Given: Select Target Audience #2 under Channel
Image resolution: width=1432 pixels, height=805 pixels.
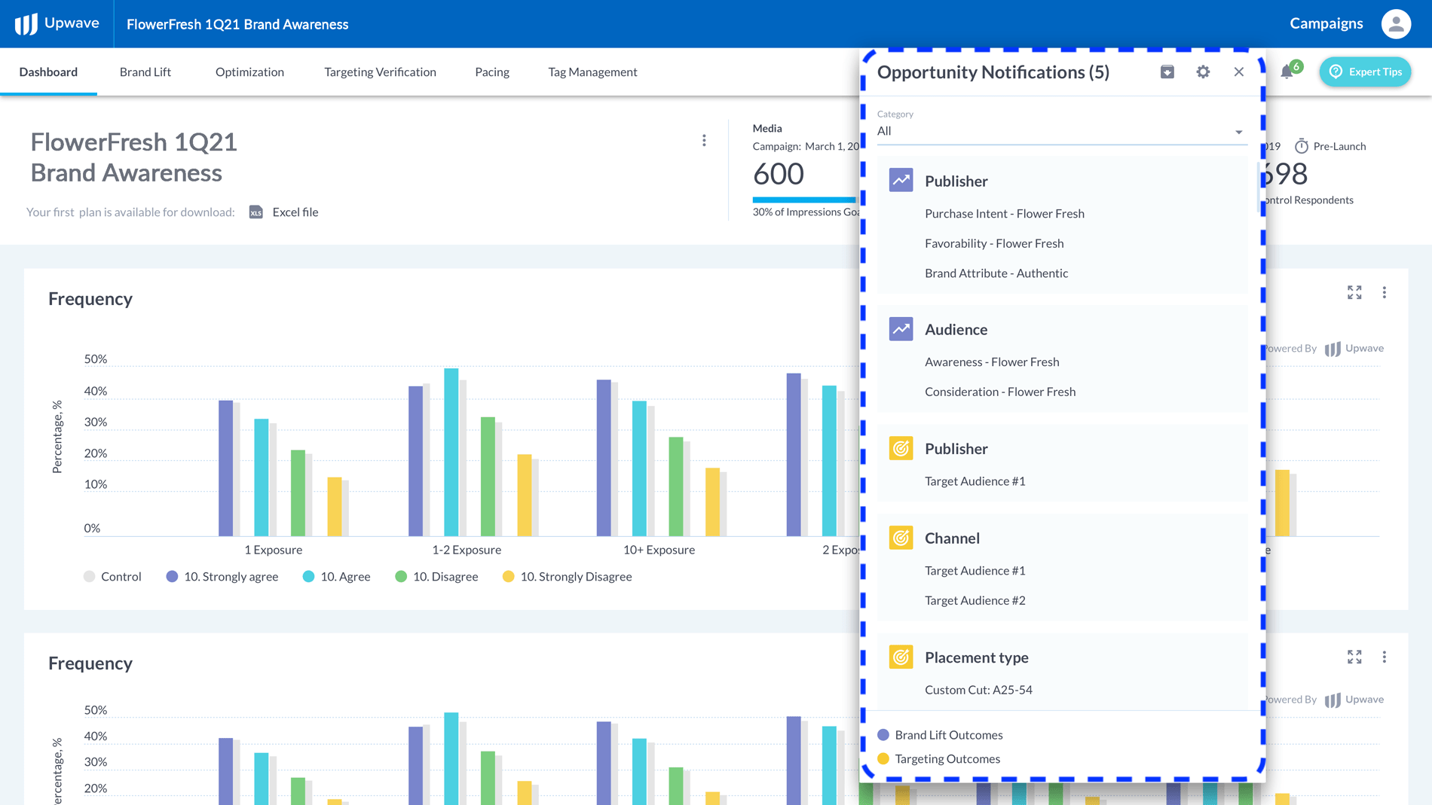Looking at the screenshot, I should [975, 601].
